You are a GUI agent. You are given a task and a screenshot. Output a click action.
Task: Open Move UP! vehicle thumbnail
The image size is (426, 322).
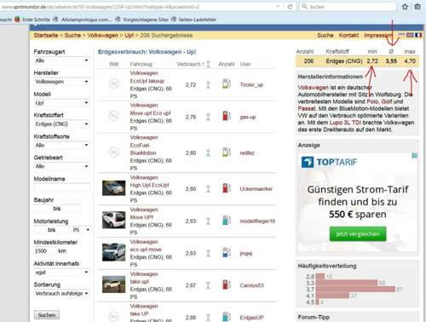click(114, 220)
